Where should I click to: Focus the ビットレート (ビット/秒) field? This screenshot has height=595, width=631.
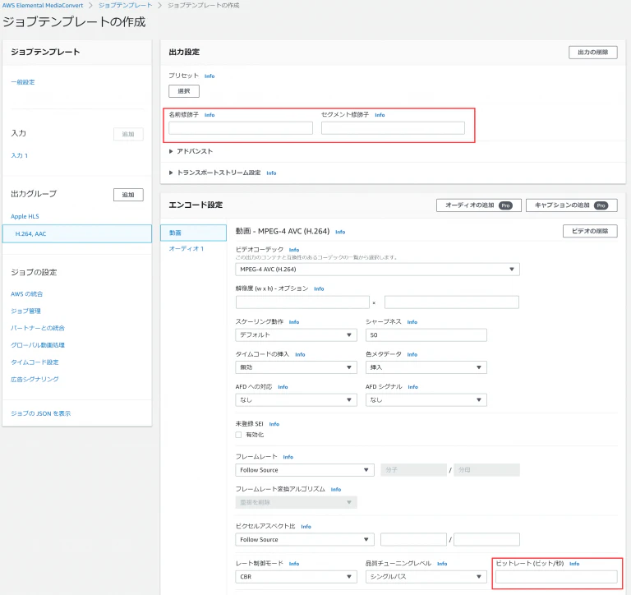point(556,577)
